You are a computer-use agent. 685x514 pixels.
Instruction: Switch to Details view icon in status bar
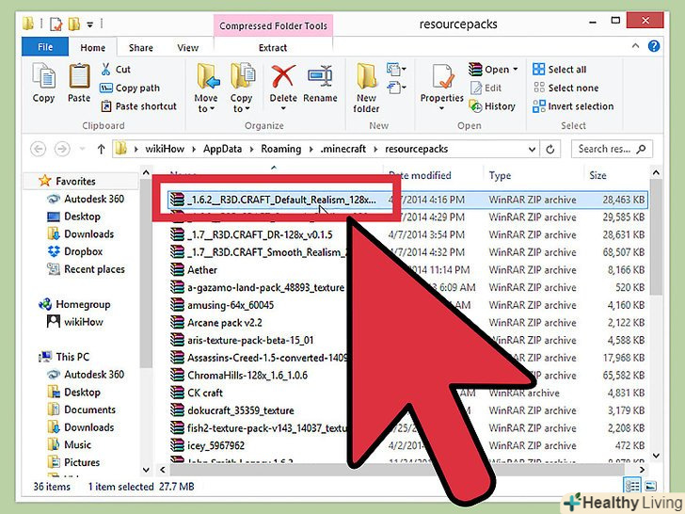[x=632, y=486]
